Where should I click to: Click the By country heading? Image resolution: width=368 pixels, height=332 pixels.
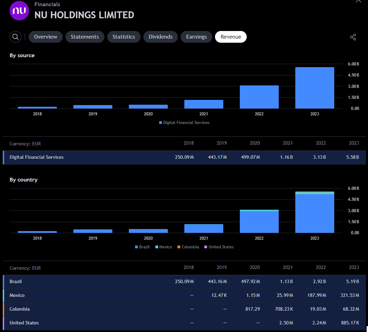[x=23, y=180]
